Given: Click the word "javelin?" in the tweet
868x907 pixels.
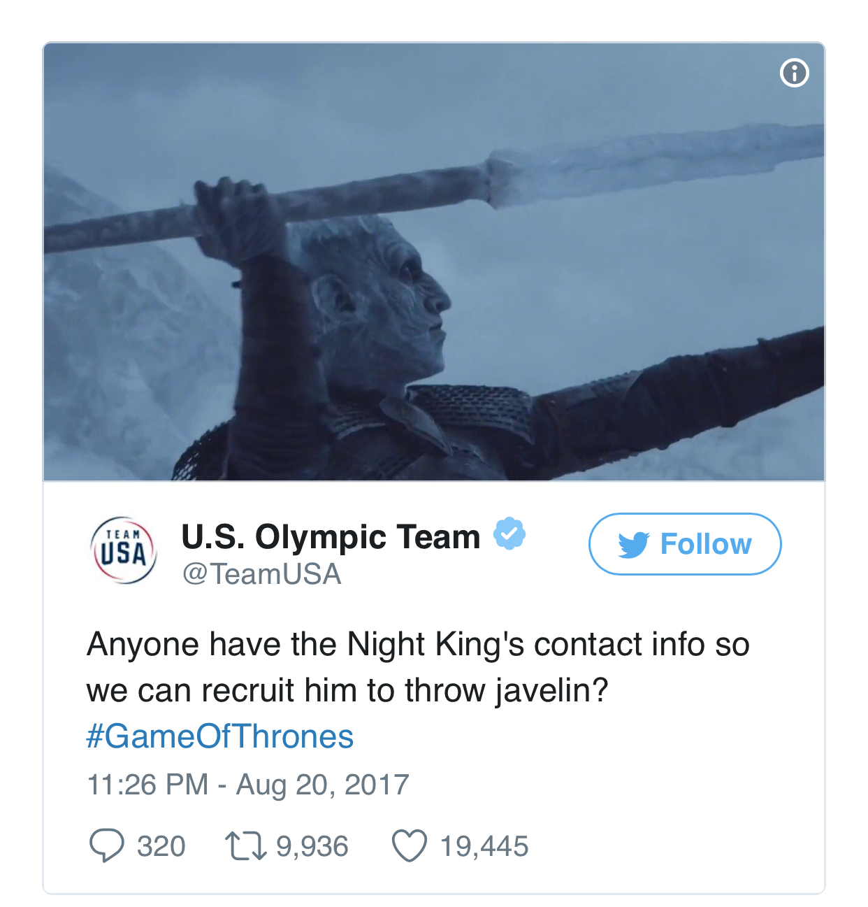Looking at the screenshot, I should point(552,690).
